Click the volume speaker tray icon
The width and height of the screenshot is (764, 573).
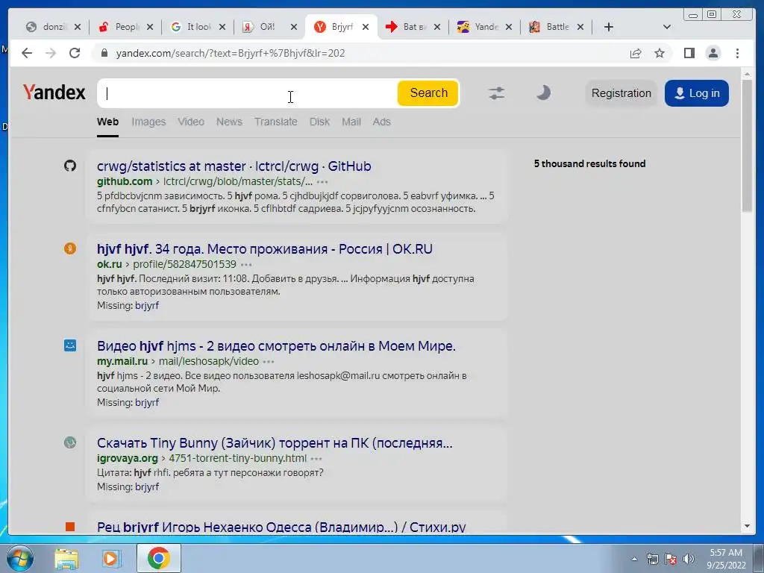[x=689, y=559]
